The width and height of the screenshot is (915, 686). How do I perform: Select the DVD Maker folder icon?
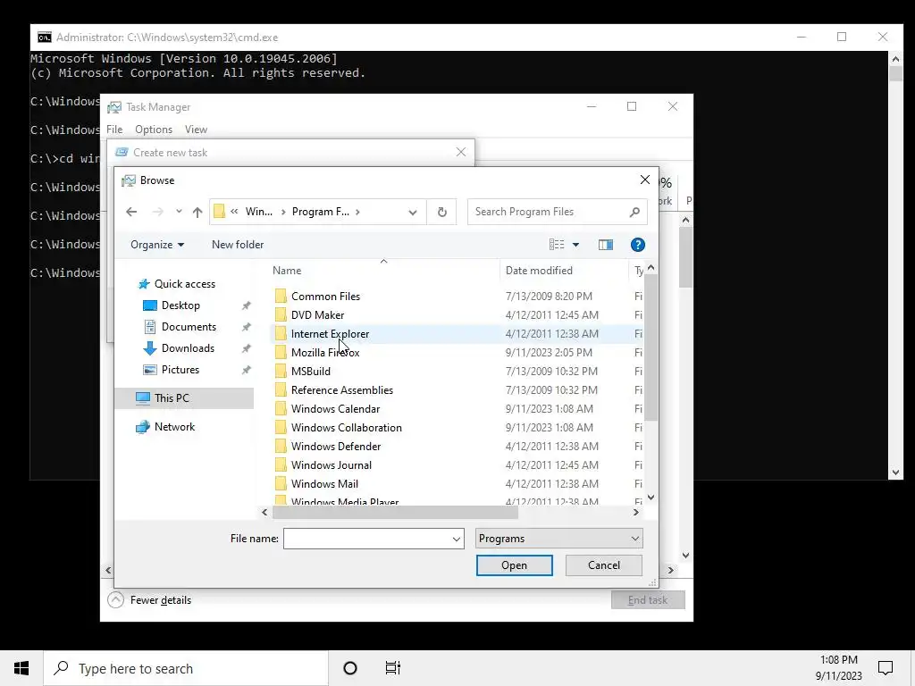[281, 315]
